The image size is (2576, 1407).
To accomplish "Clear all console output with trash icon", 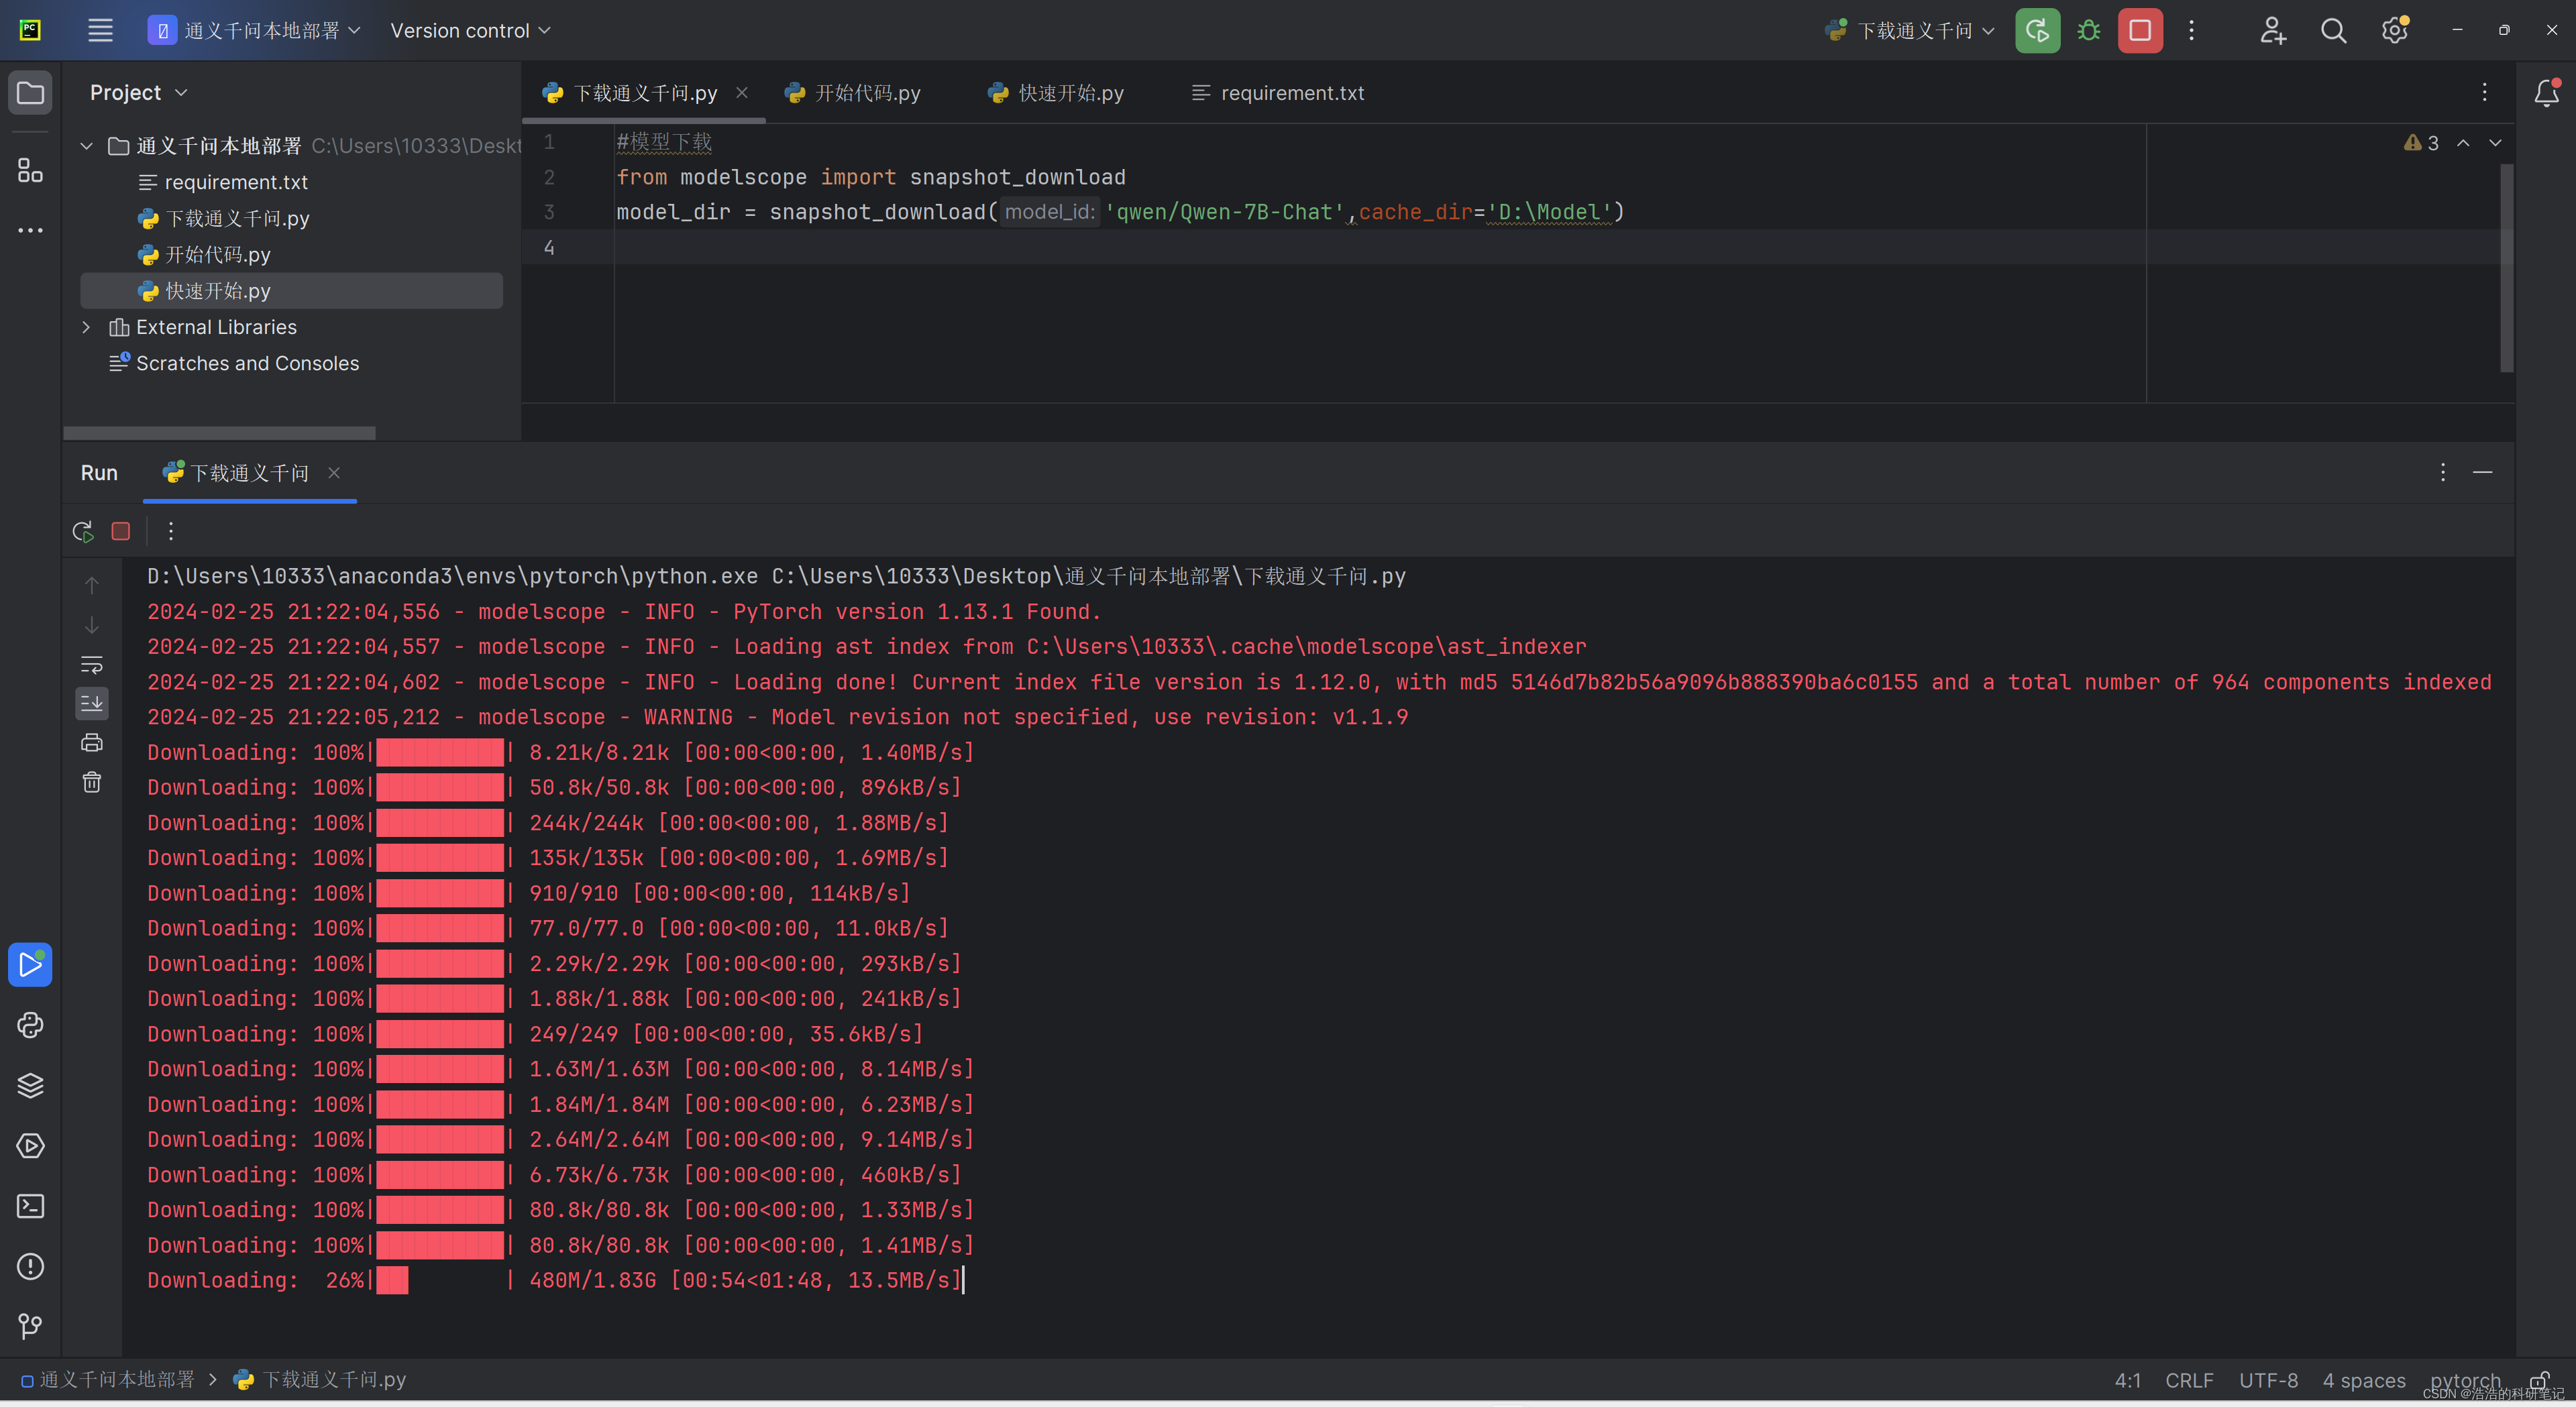I will click(x=92, y=782).
